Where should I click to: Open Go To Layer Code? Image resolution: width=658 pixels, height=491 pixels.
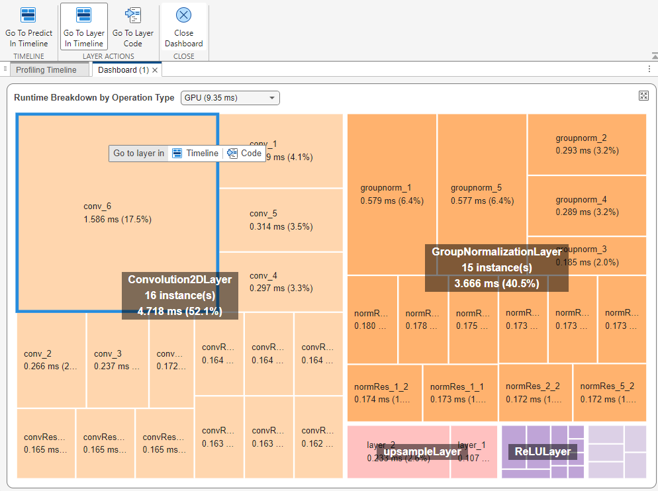click(132, 15)
